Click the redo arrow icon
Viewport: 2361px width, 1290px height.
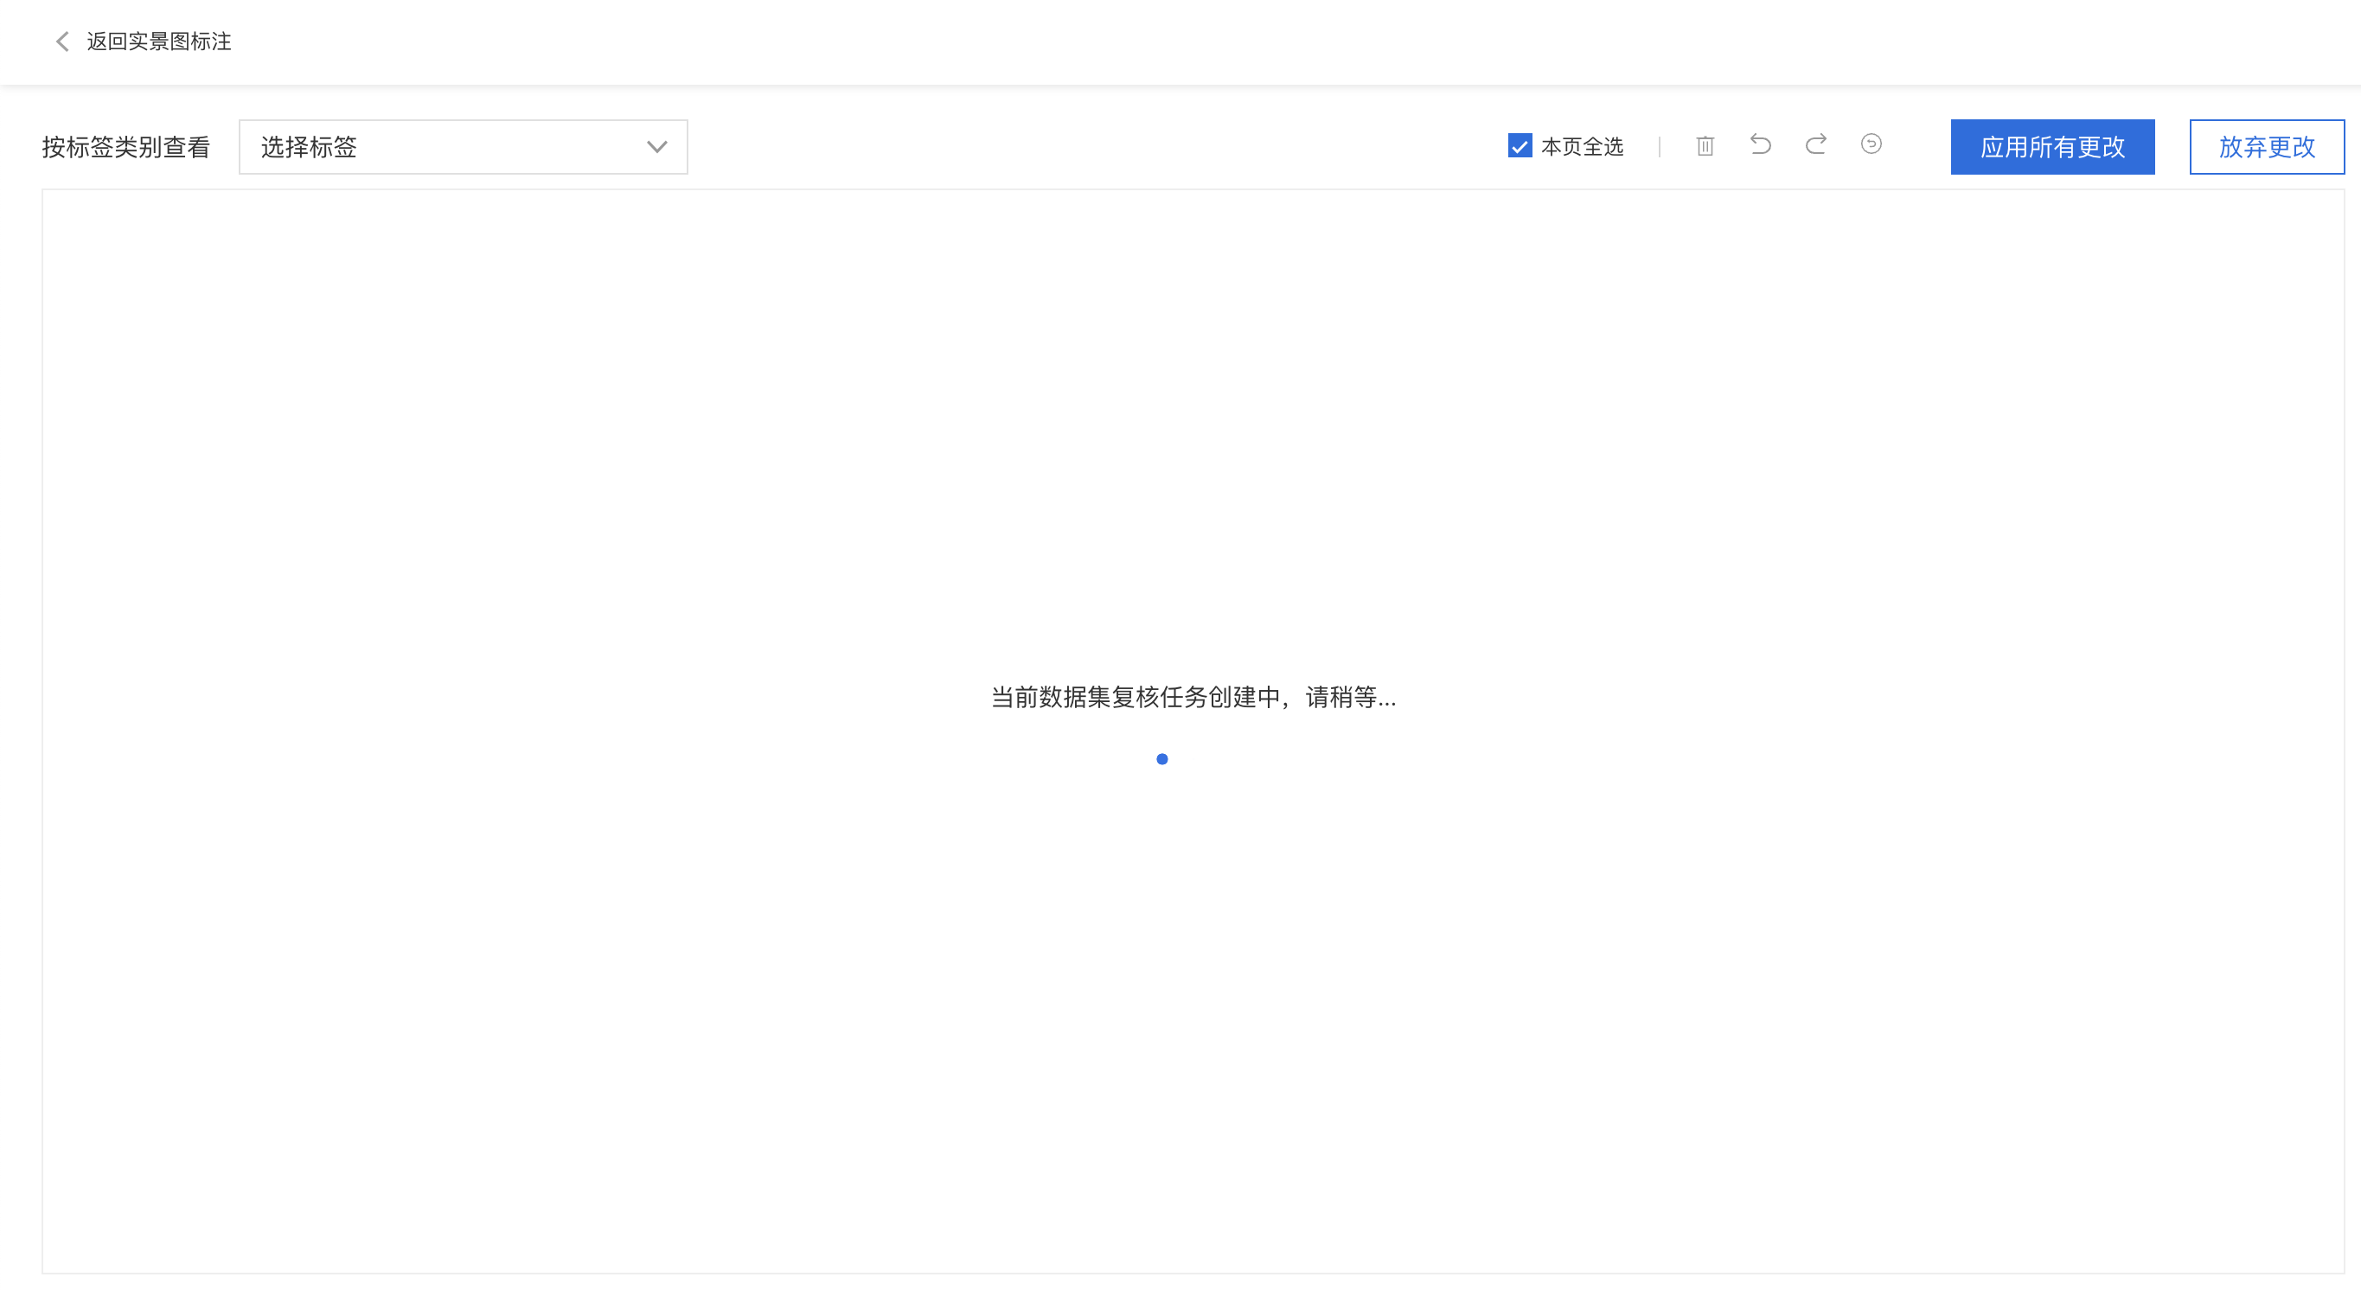[1815, 144]
